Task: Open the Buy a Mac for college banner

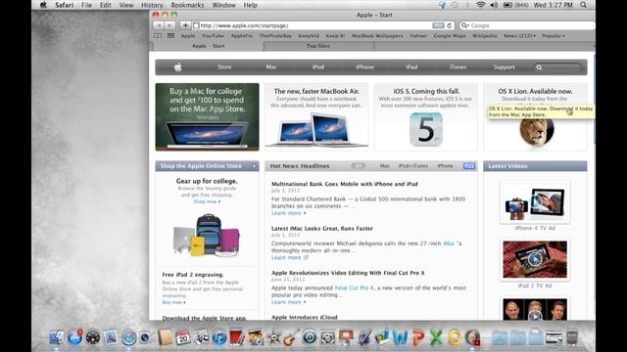Action: pyautogui.click(x=207, y=117)
